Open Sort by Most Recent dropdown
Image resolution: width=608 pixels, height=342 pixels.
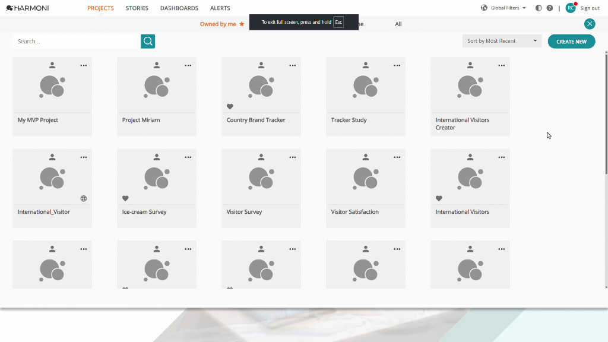502,41
